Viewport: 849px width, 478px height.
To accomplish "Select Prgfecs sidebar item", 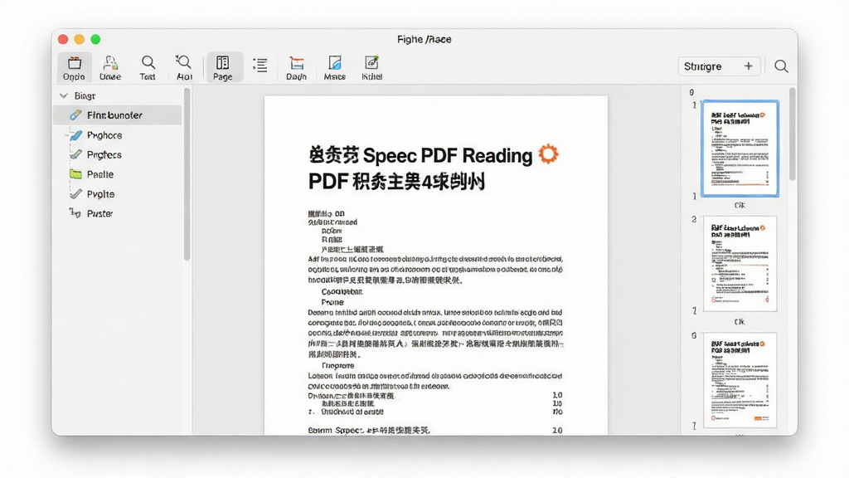I will (x=104, y=154).
